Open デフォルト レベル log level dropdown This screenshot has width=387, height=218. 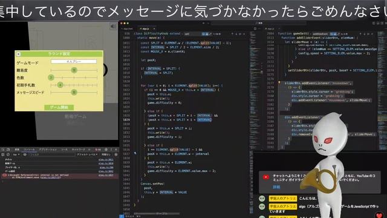click(x=87, y=154)
